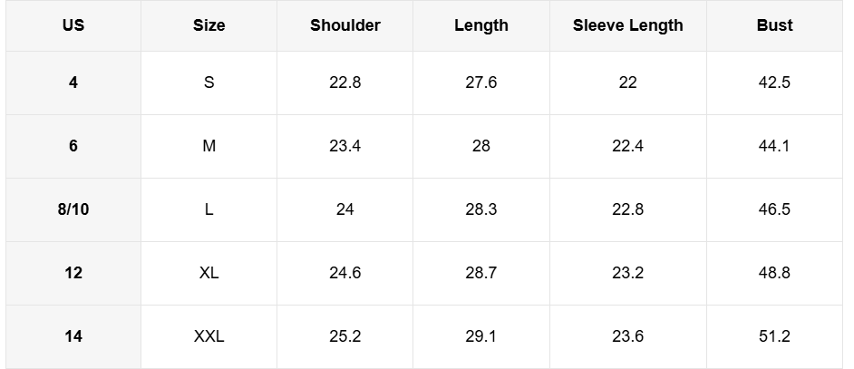Select the bust measurement 51.2
This screenshot has height=369, width=854.
[x=774, y=336]
